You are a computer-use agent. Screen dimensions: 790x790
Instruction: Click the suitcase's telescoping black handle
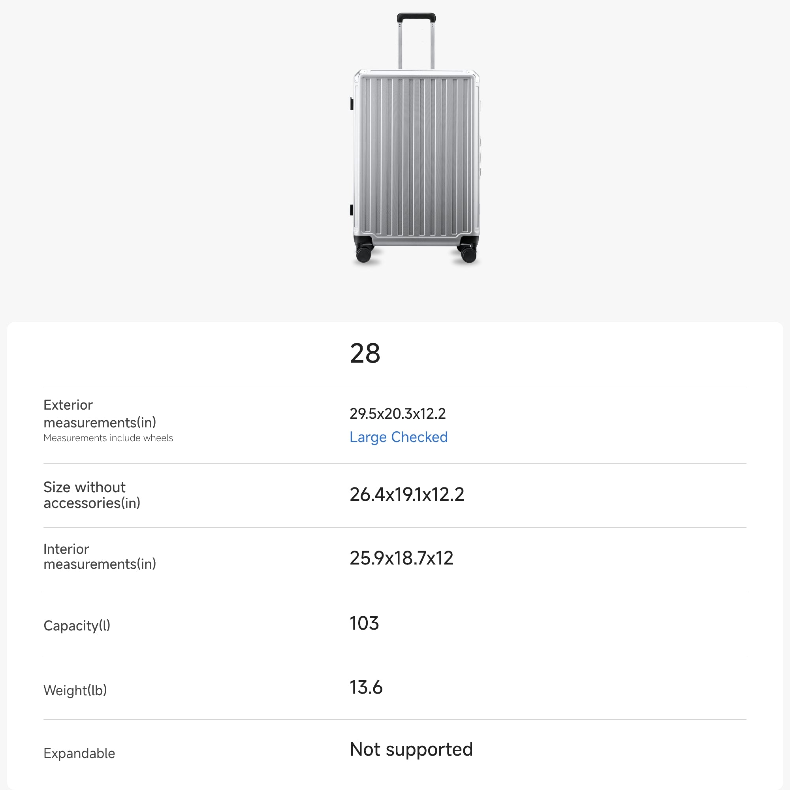(416, 18)
